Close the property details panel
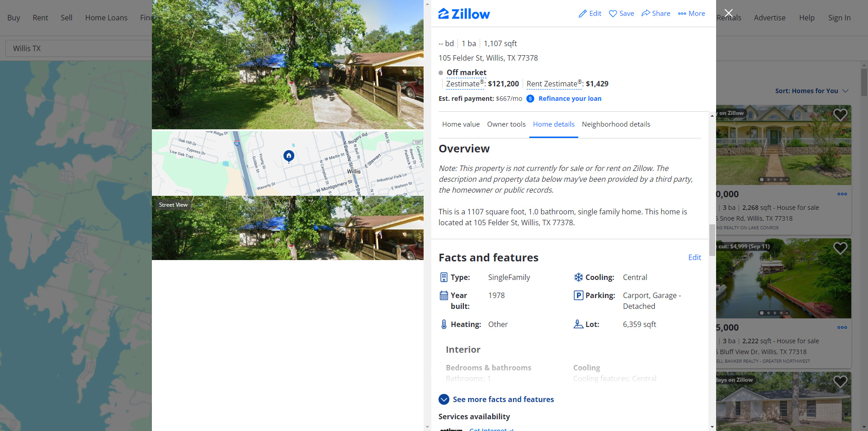 (728, 13)
